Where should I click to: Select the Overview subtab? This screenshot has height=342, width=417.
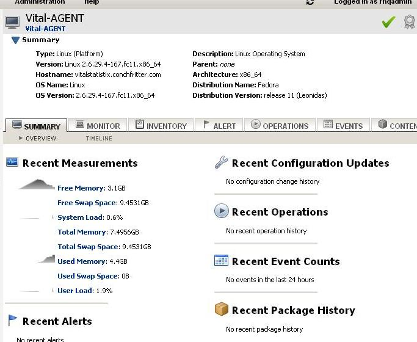(41, 138)
